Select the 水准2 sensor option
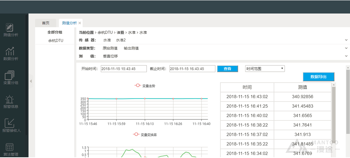This screenshot has width=350, height=158. coord(121,40)
